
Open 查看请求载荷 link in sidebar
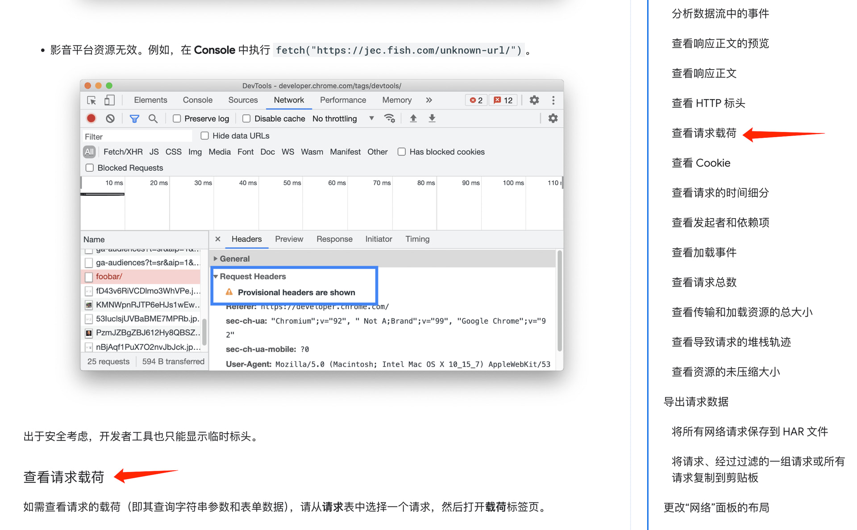pyautogui.click(x=704, y=133)
